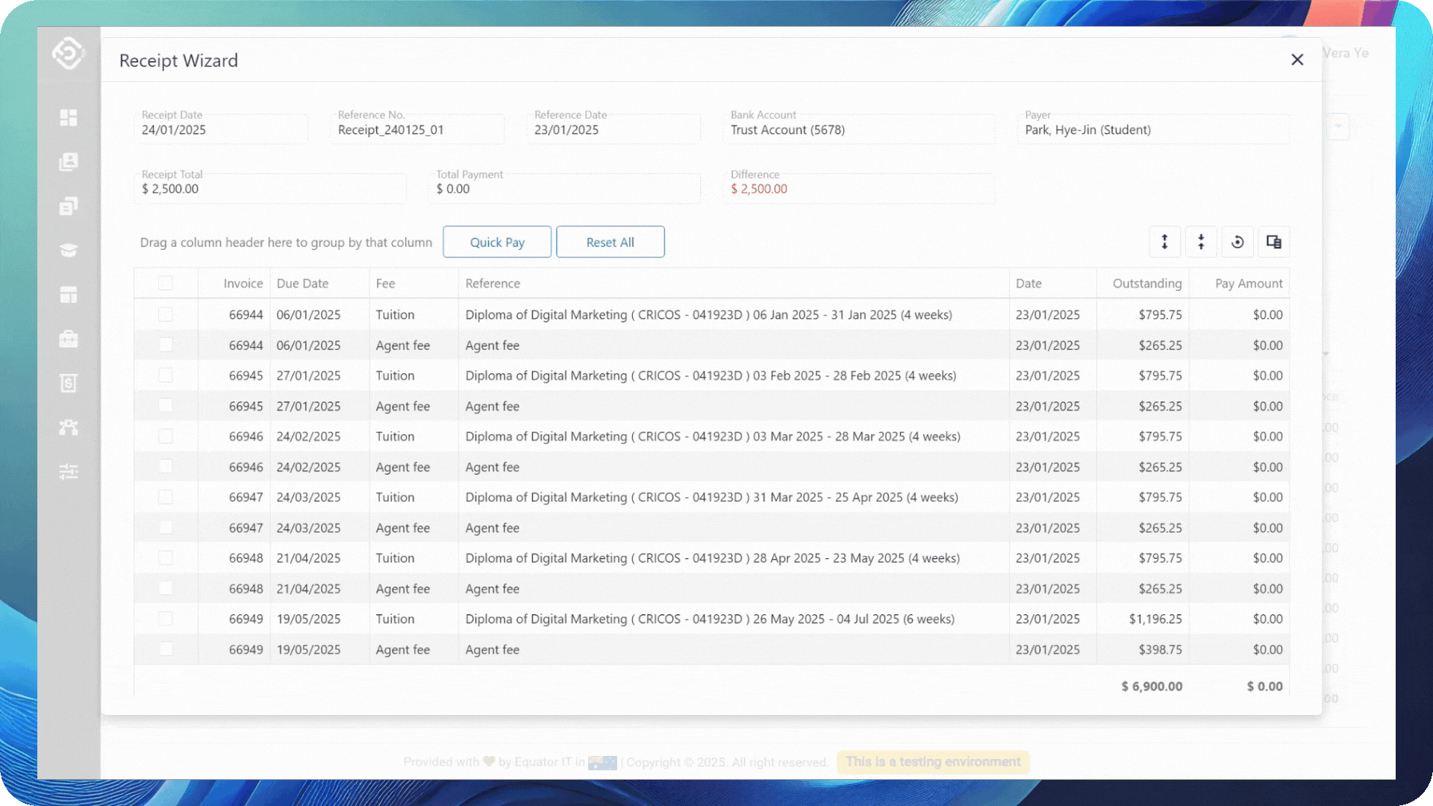Open the settings sliders sidebar icon
1433x806 pixels.
[68, 472]
